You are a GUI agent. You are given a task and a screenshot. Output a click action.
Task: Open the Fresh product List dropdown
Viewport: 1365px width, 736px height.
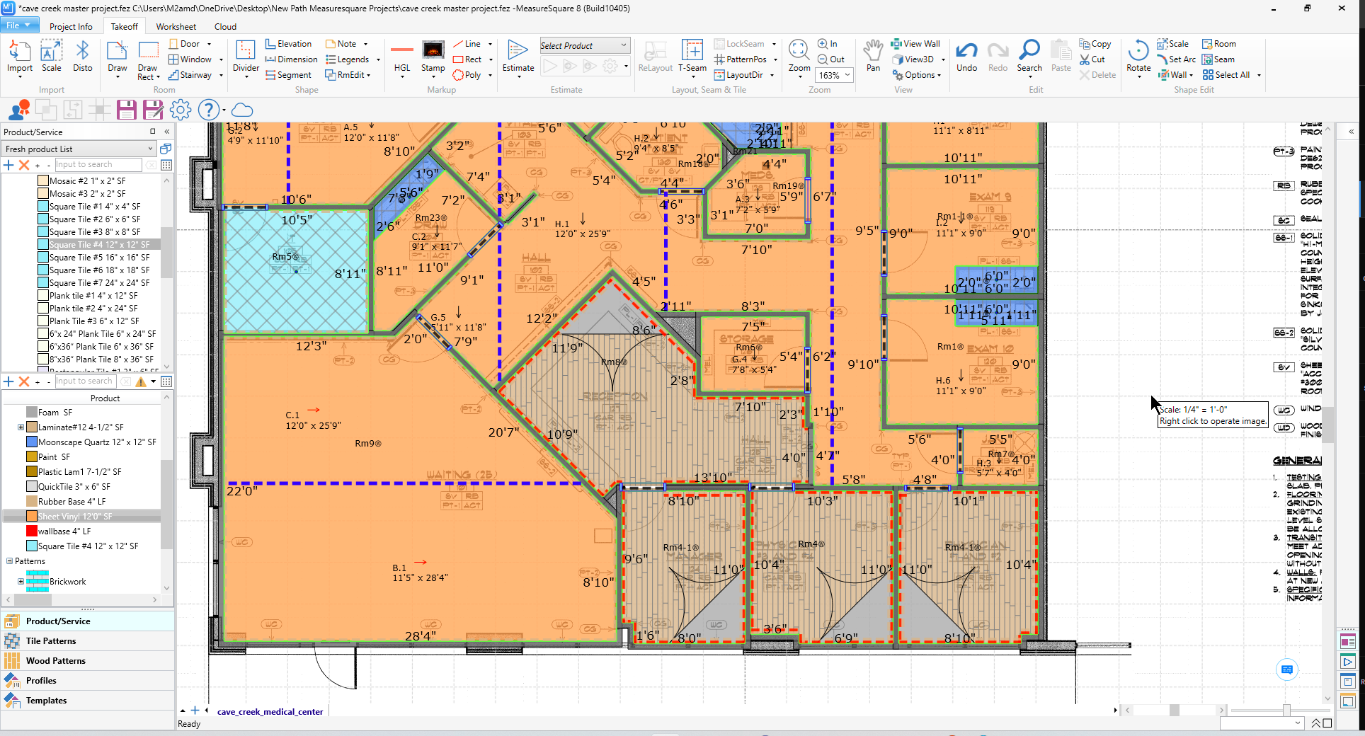(x=150, y=149)
